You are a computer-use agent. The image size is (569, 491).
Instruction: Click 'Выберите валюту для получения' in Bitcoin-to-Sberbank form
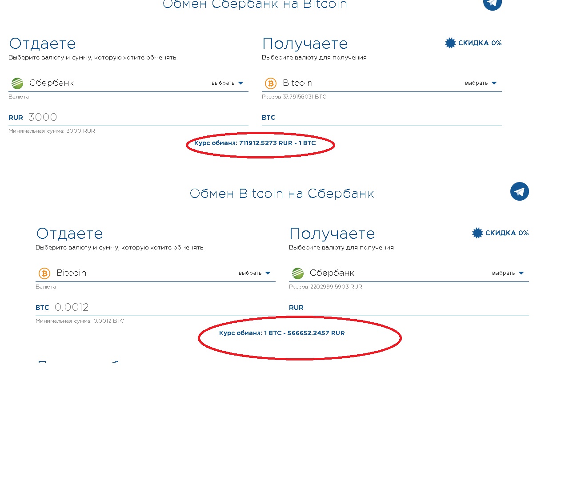click(341, 248)
